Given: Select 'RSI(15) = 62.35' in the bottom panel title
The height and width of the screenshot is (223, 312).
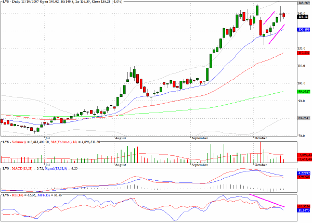Looking at the screenshot, I should coord(23,195).
